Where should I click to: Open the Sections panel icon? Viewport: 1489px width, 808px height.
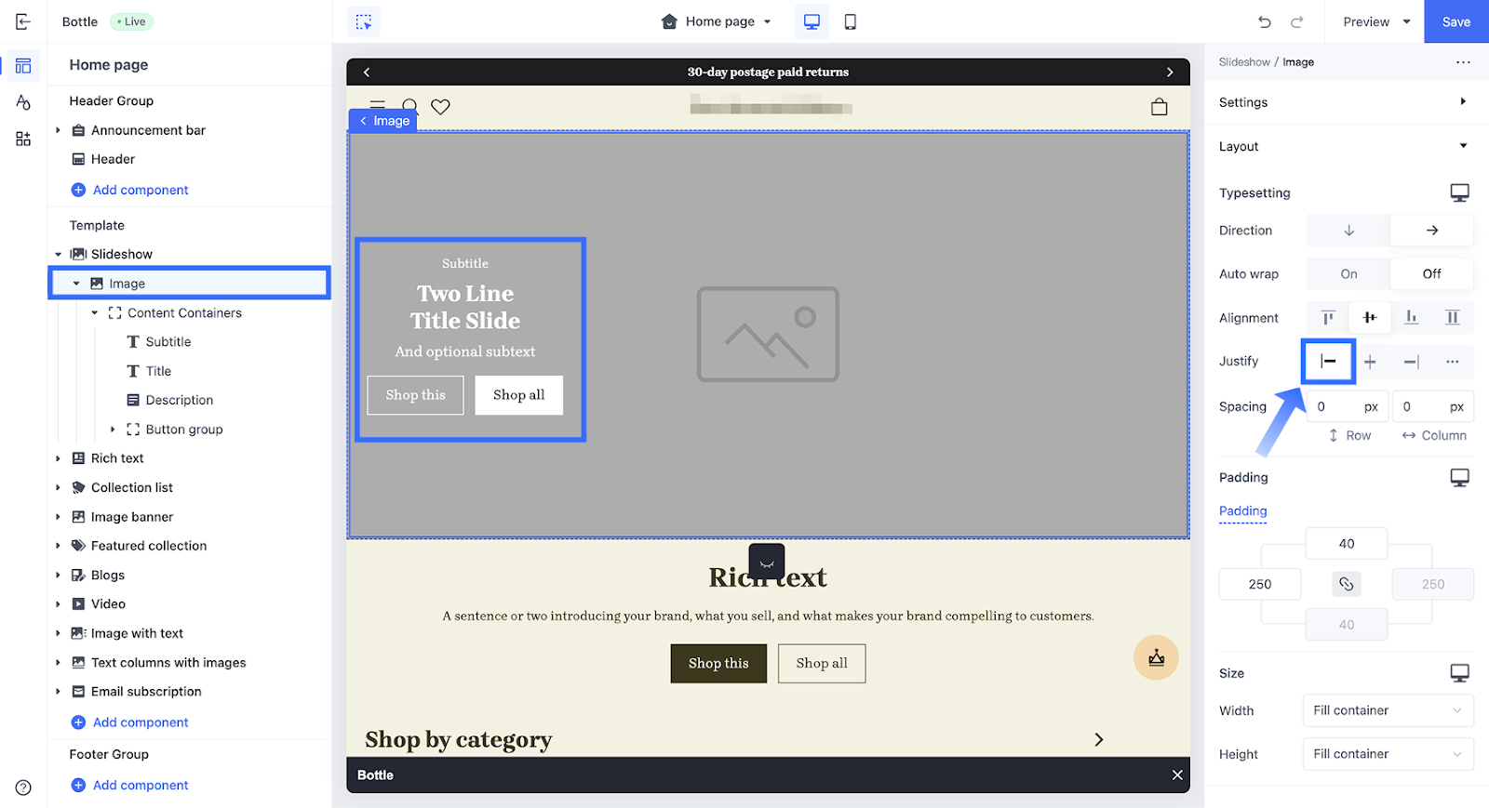point(23,66)
